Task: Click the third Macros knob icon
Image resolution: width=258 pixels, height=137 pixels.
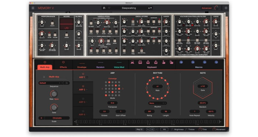Action: 205,62
